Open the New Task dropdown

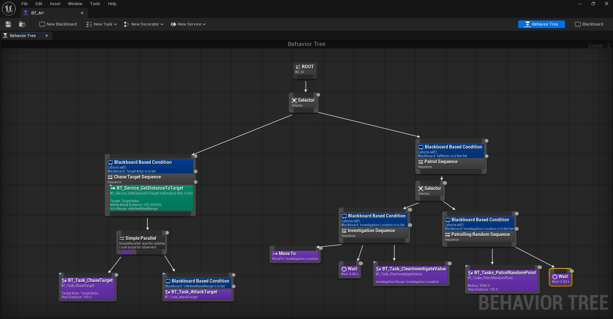[102, 24]
